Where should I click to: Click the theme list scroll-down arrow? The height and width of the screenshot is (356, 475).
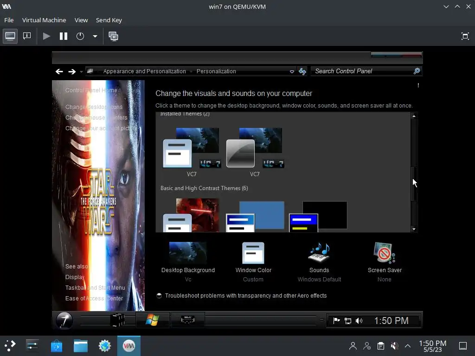pyautogui.click(x=414, y=229)
